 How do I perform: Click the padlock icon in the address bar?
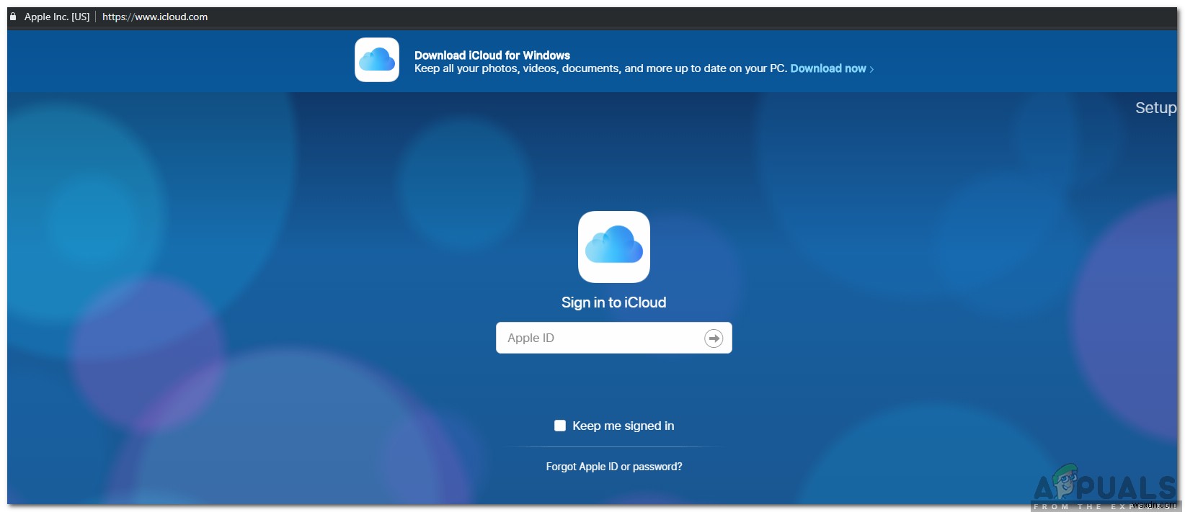[x=13, y=17]
